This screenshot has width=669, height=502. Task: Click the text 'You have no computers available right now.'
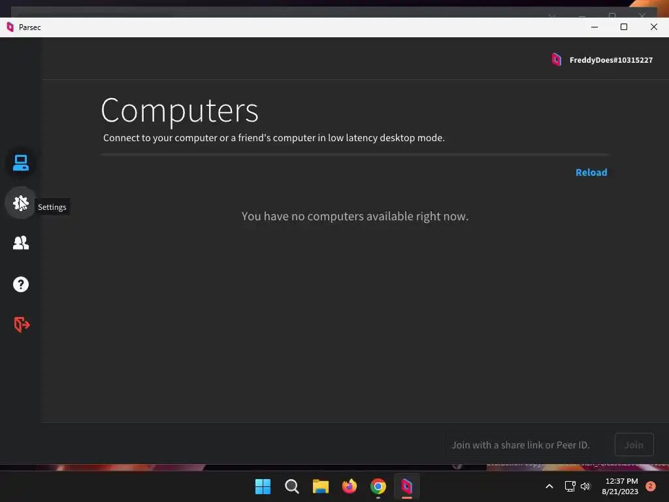coord(355,216)
